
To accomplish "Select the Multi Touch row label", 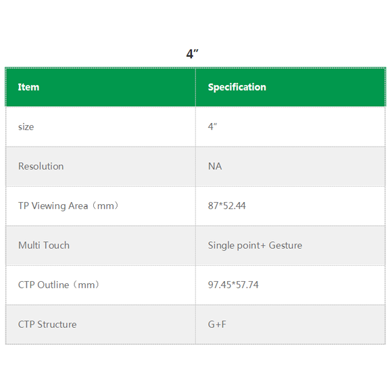I will coord(44,245).
